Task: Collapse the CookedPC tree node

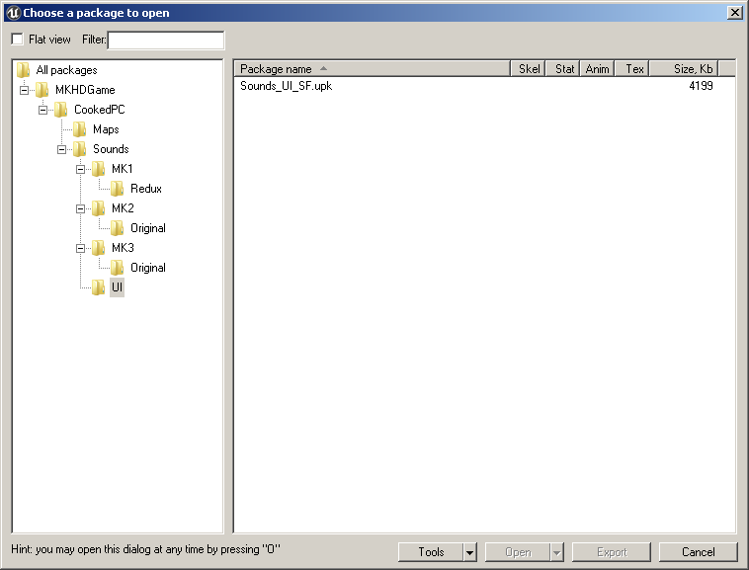Action: pyautogui.click(x=42, y=111)
